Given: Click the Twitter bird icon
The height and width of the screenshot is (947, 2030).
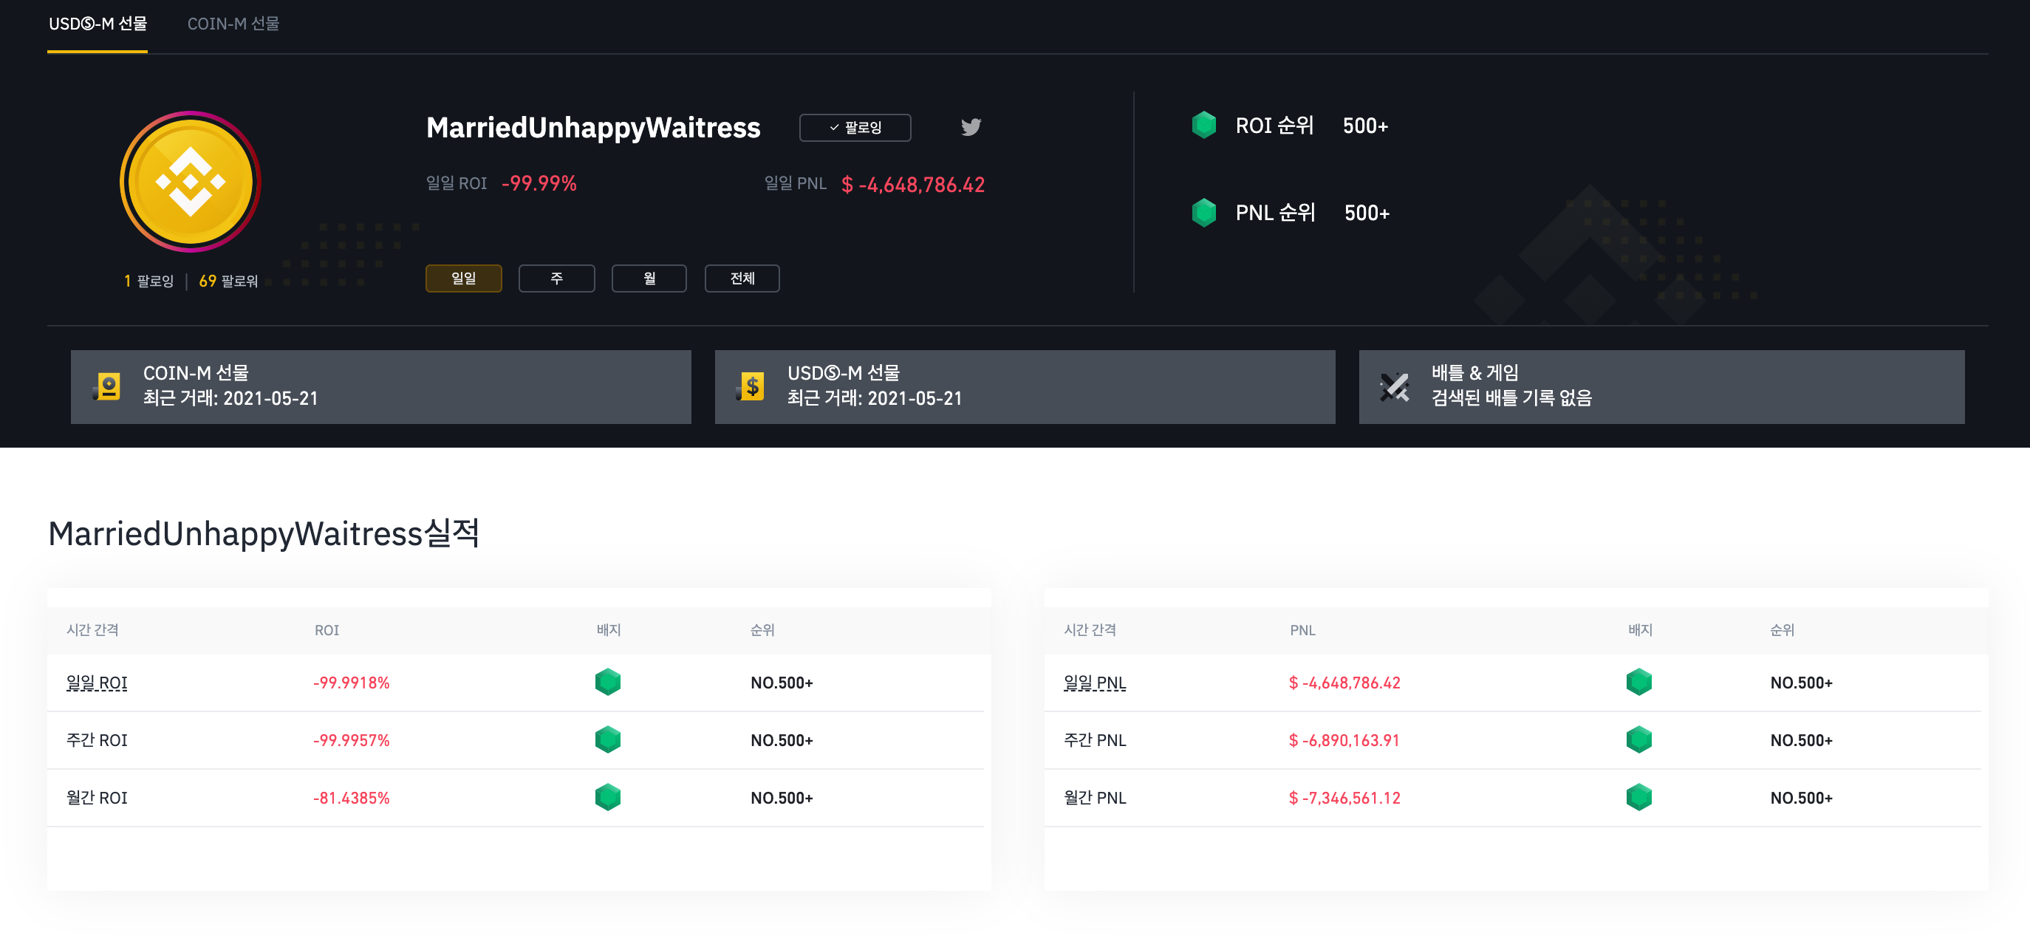Looking at the screenshot, I should (x=971, y=127).
